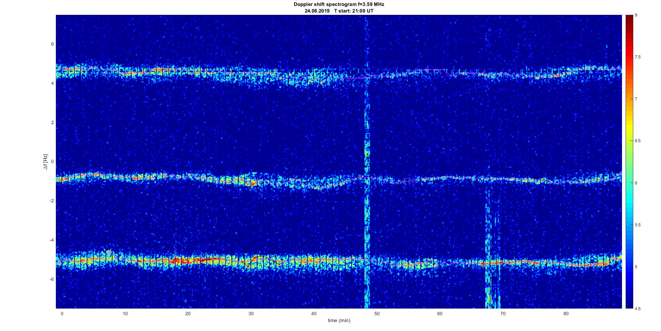Click the black peak marker near minute 48
661x331 pixels.
(x=368, y=164)
